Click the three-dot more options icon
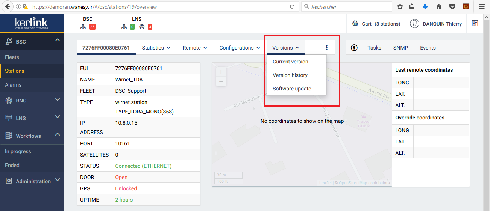Screen dimensions: 490x211 click(326, 48)
